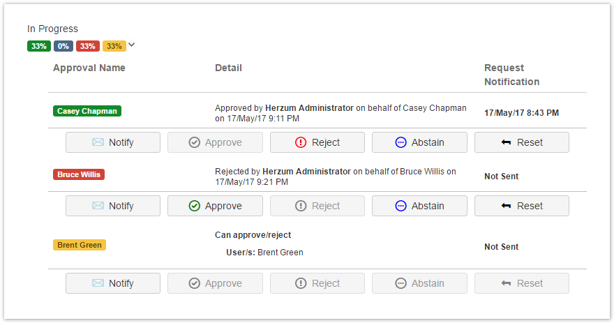Select the Casey Chapman approval label
The width and height of the screenshot is (614, 323).
(87, 111)
